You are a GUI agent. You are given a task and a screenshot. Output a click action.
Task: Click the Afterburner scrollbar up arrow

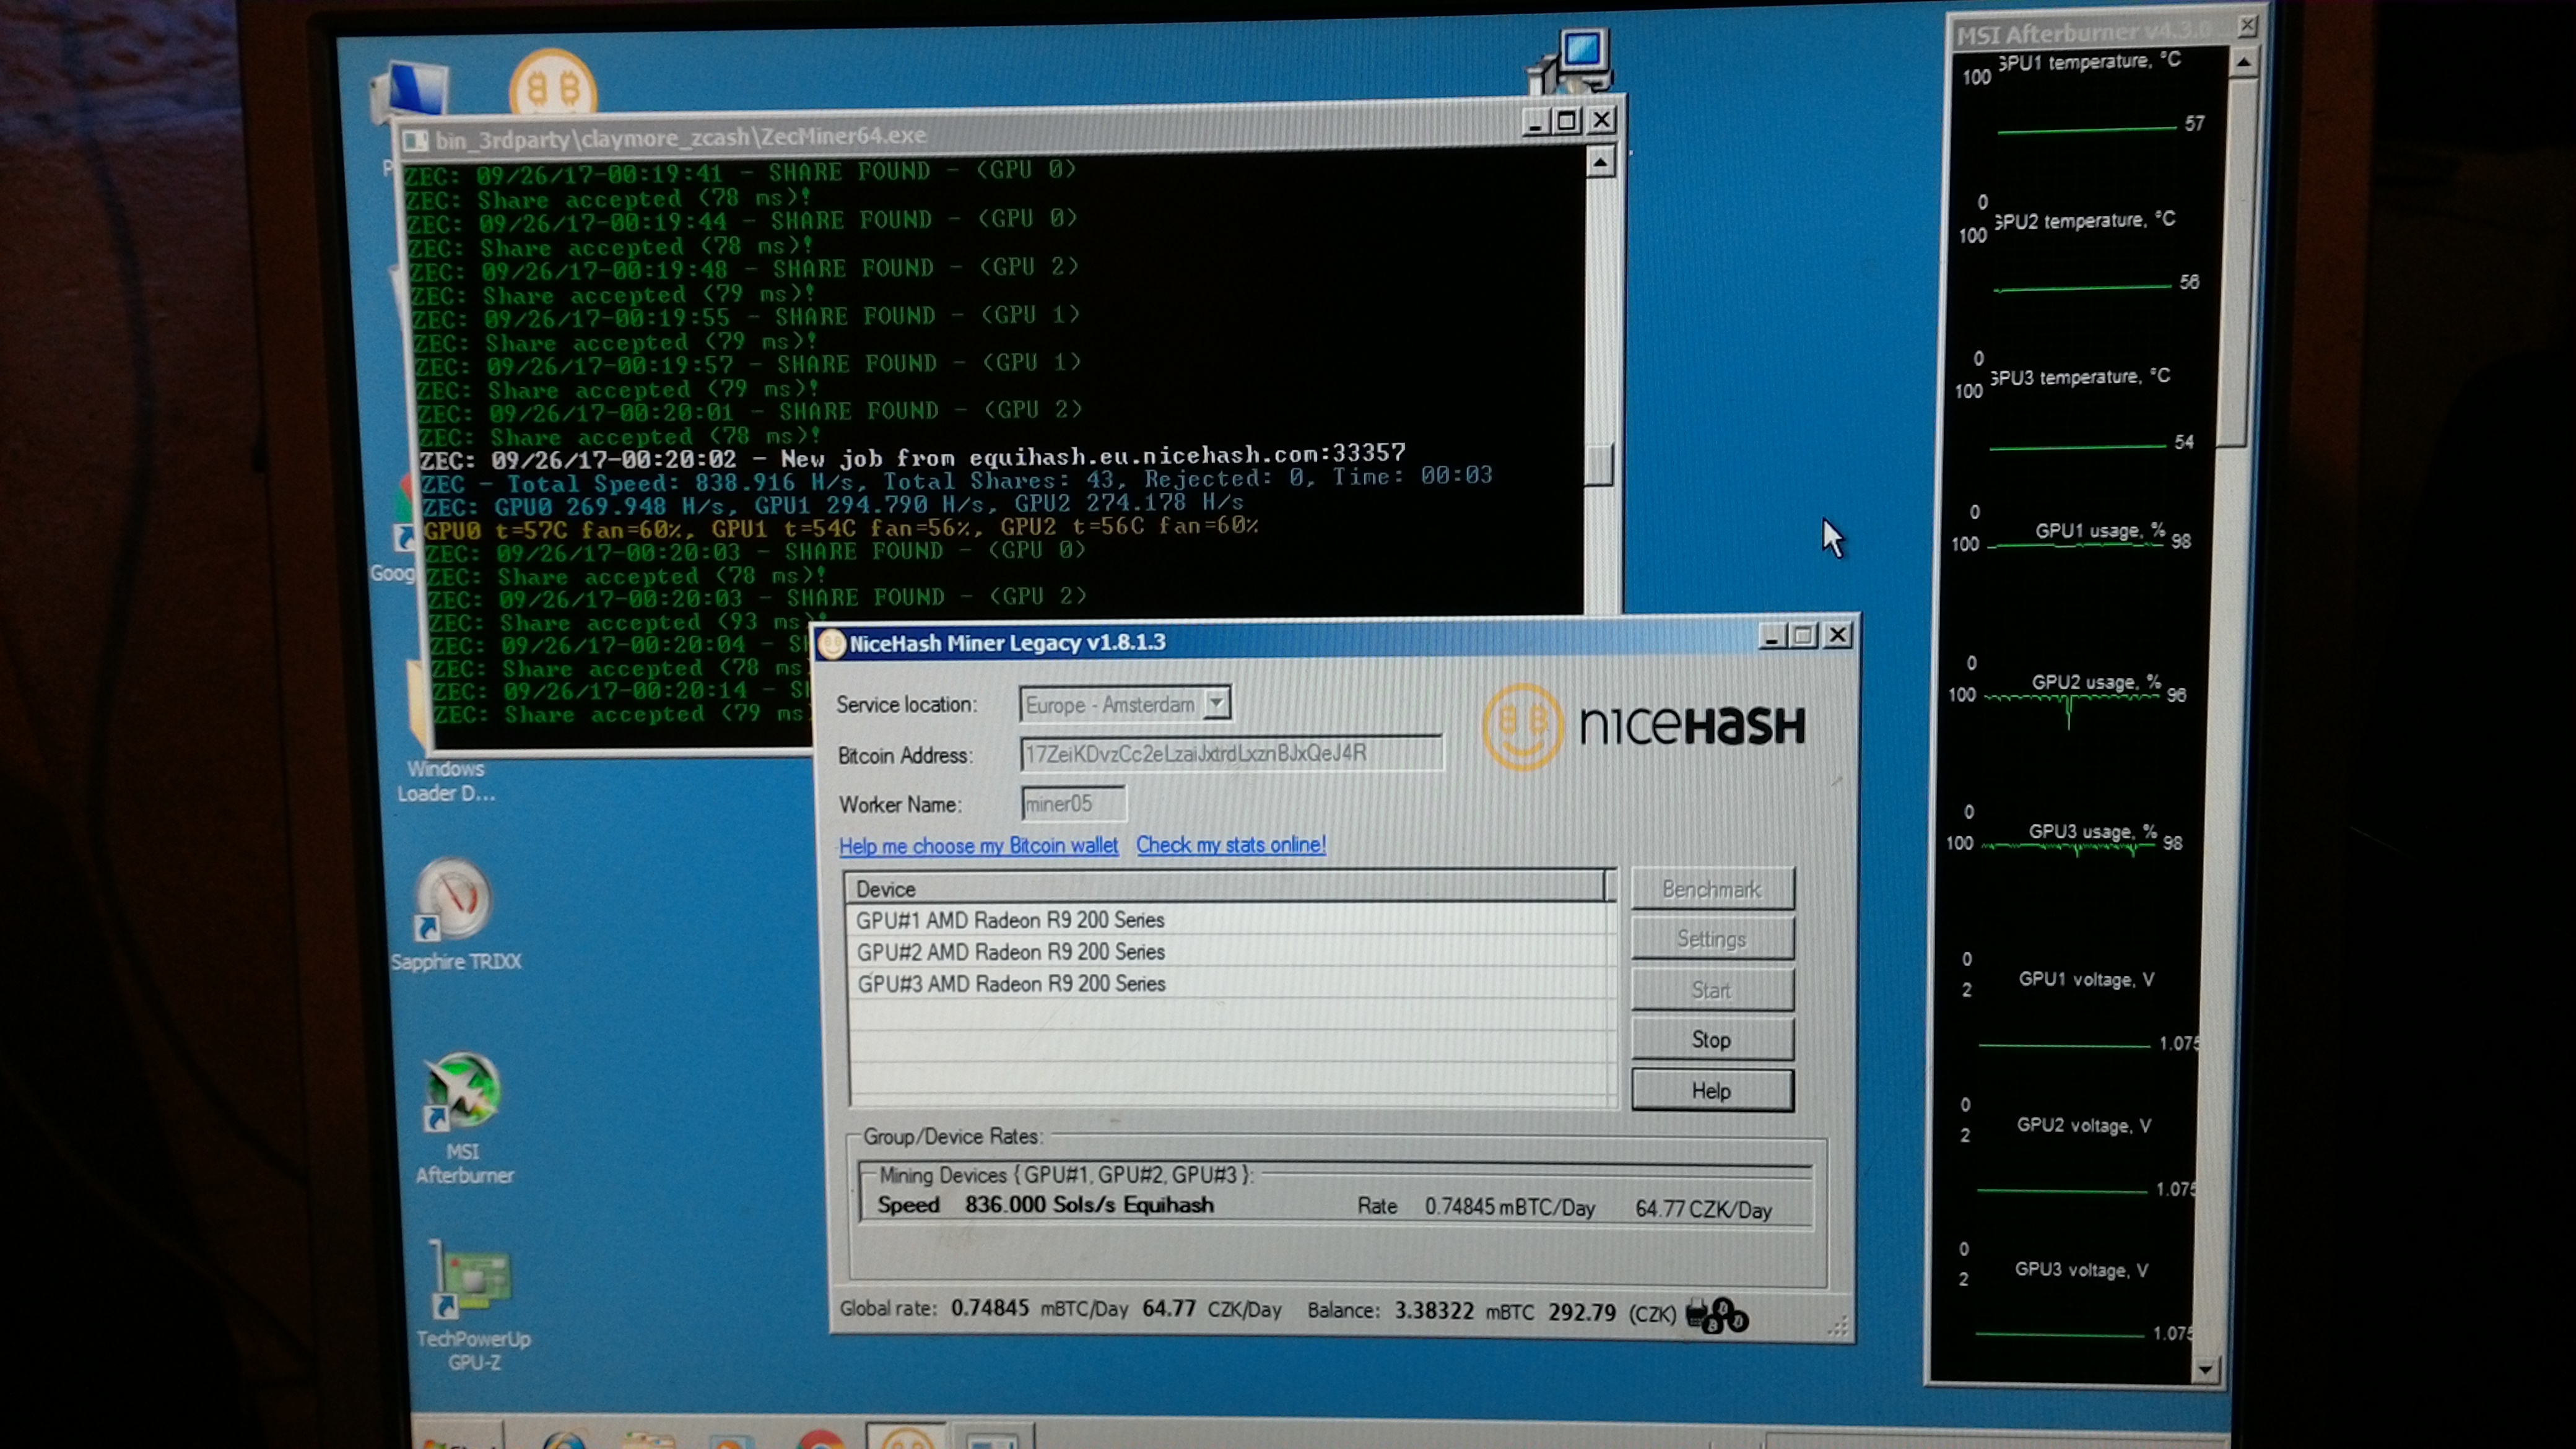tap(2243, 63)
